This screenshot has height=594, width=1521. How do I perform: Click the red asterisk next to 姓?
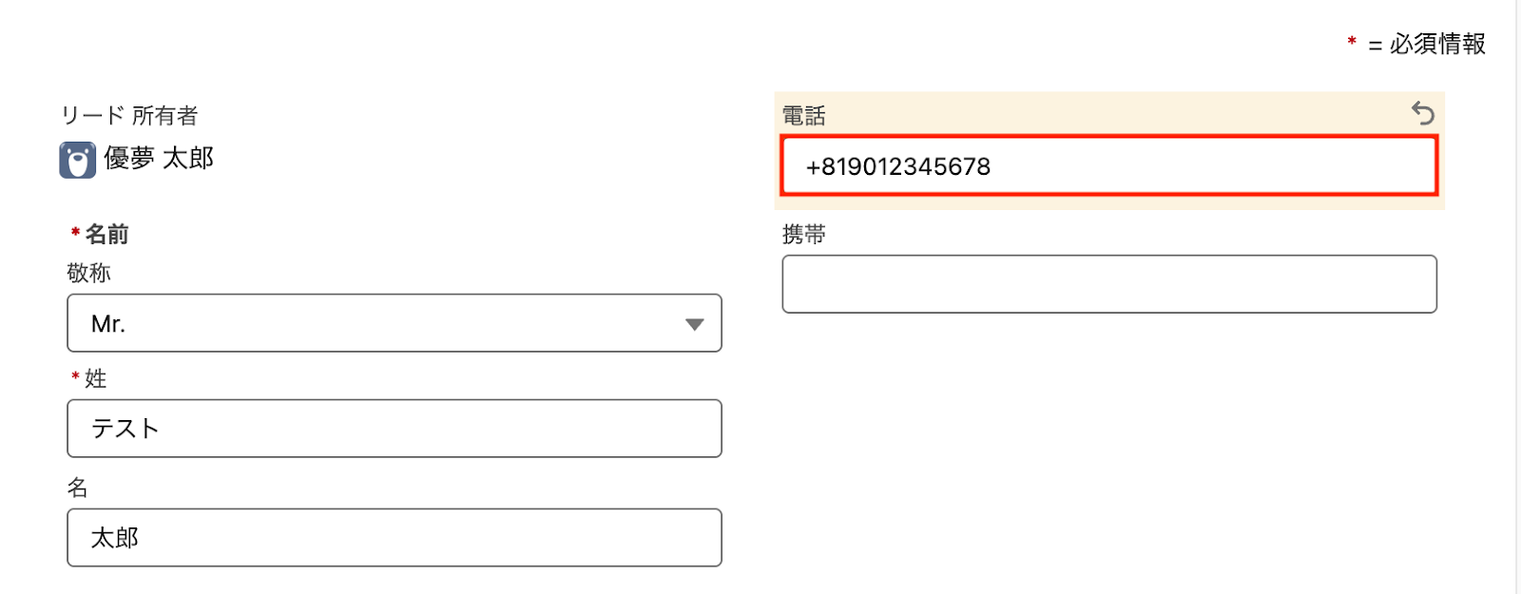pos(75,376)
